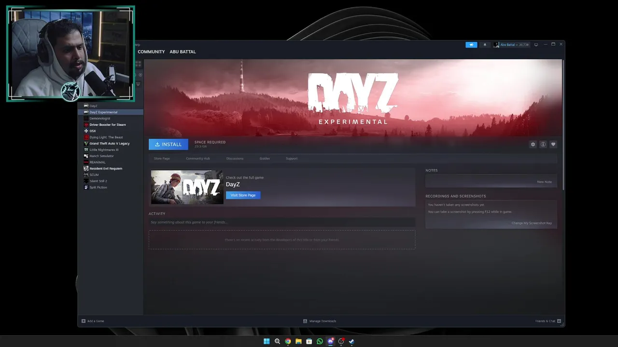Open Discord from taskbar
The width and height of the screenshot is (618, 347).
330,341
